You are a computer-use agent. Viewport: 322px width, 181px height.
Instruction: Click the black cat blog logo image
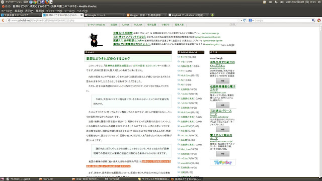96,40
